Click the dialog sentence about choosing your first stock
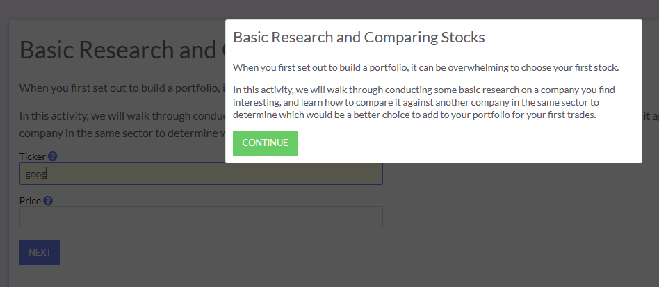The height and width of the screenshot is (287, 659). pos(425,67)
